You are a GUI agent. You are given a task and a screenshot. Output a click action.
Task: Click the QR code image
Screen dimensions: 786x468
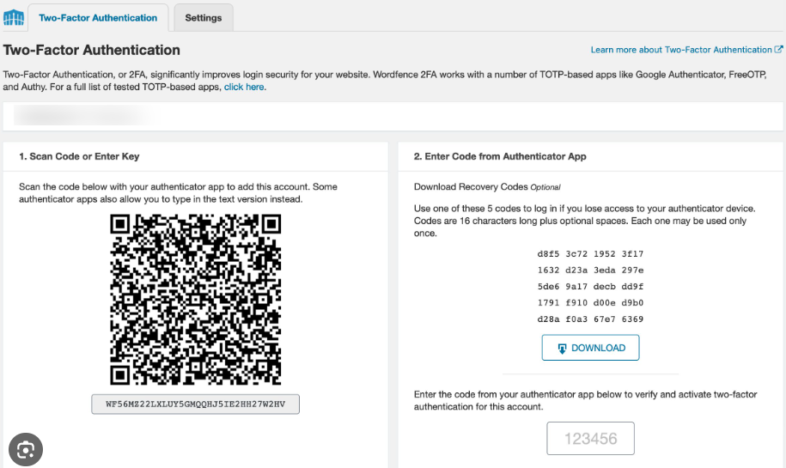(x=196, y=300)
